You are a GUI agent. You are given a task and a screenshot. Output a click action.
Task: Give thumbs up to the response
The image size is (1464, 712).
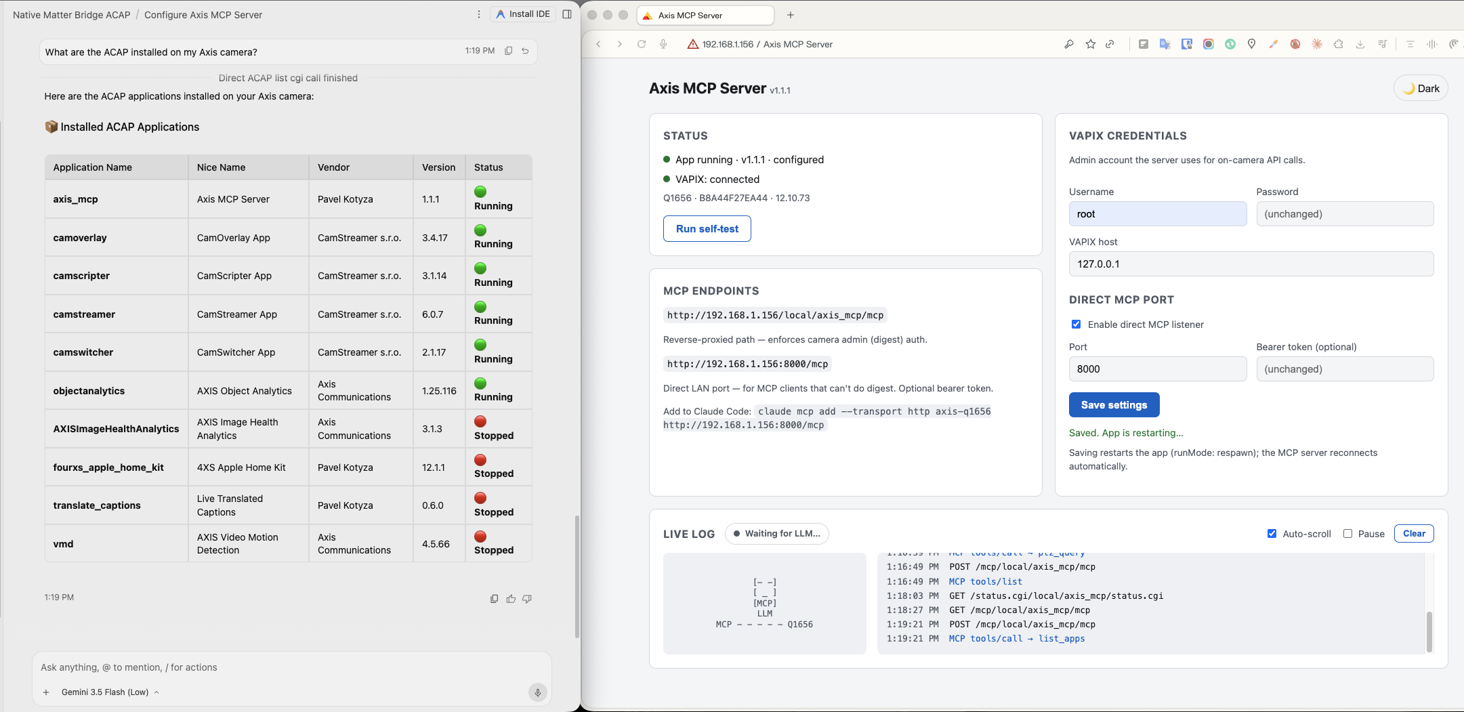(x=511, y=599)
